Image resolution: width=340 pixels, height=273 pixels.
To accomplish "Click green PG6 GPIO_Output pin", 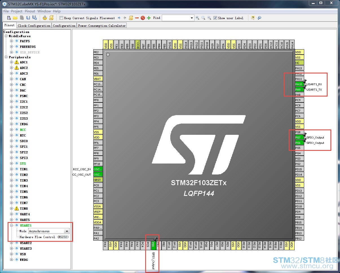I will point(299,143).
